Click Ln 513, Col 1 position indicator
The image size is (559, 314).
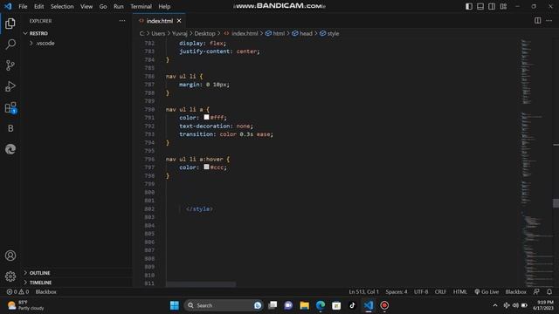click(x=363, y=292)
